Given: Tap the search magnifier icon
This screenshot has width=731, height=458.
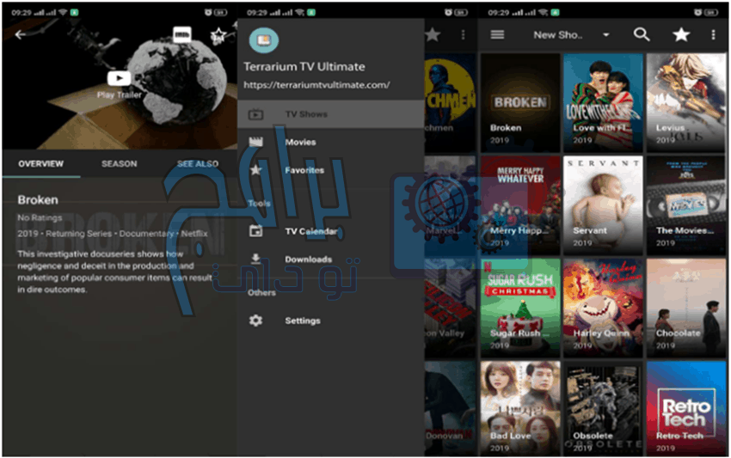Looking at the screenshot, I should click(642, 35).
